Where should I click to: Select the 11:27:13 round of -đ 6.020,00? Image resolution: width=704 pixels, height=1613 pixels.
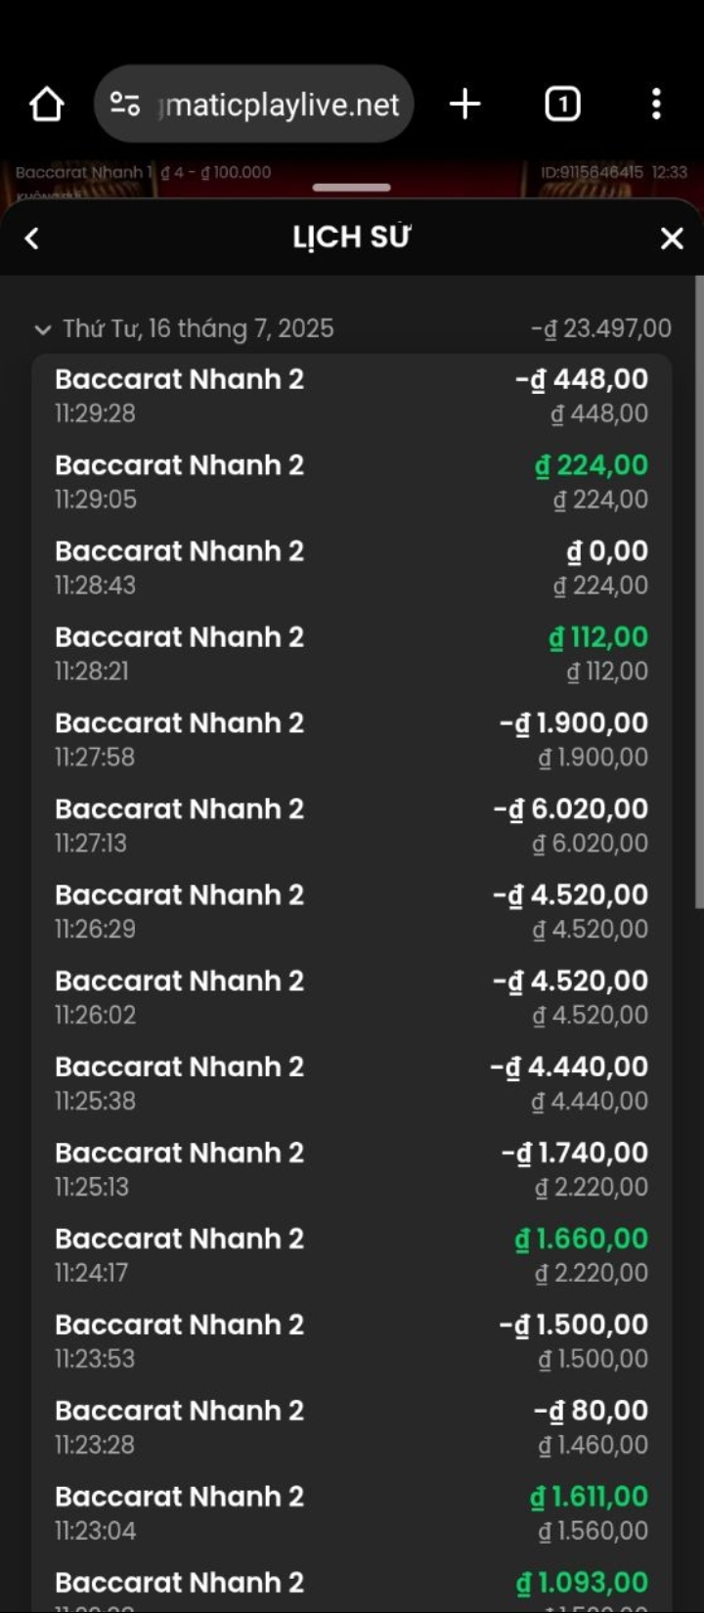point(351,825)
